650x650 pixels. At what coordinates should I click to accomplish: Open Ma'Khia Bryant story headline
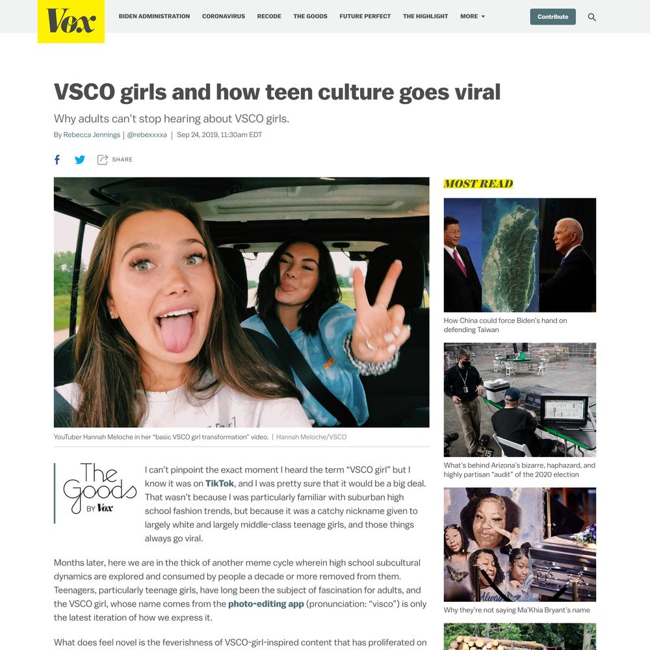[x=517, y=610]
